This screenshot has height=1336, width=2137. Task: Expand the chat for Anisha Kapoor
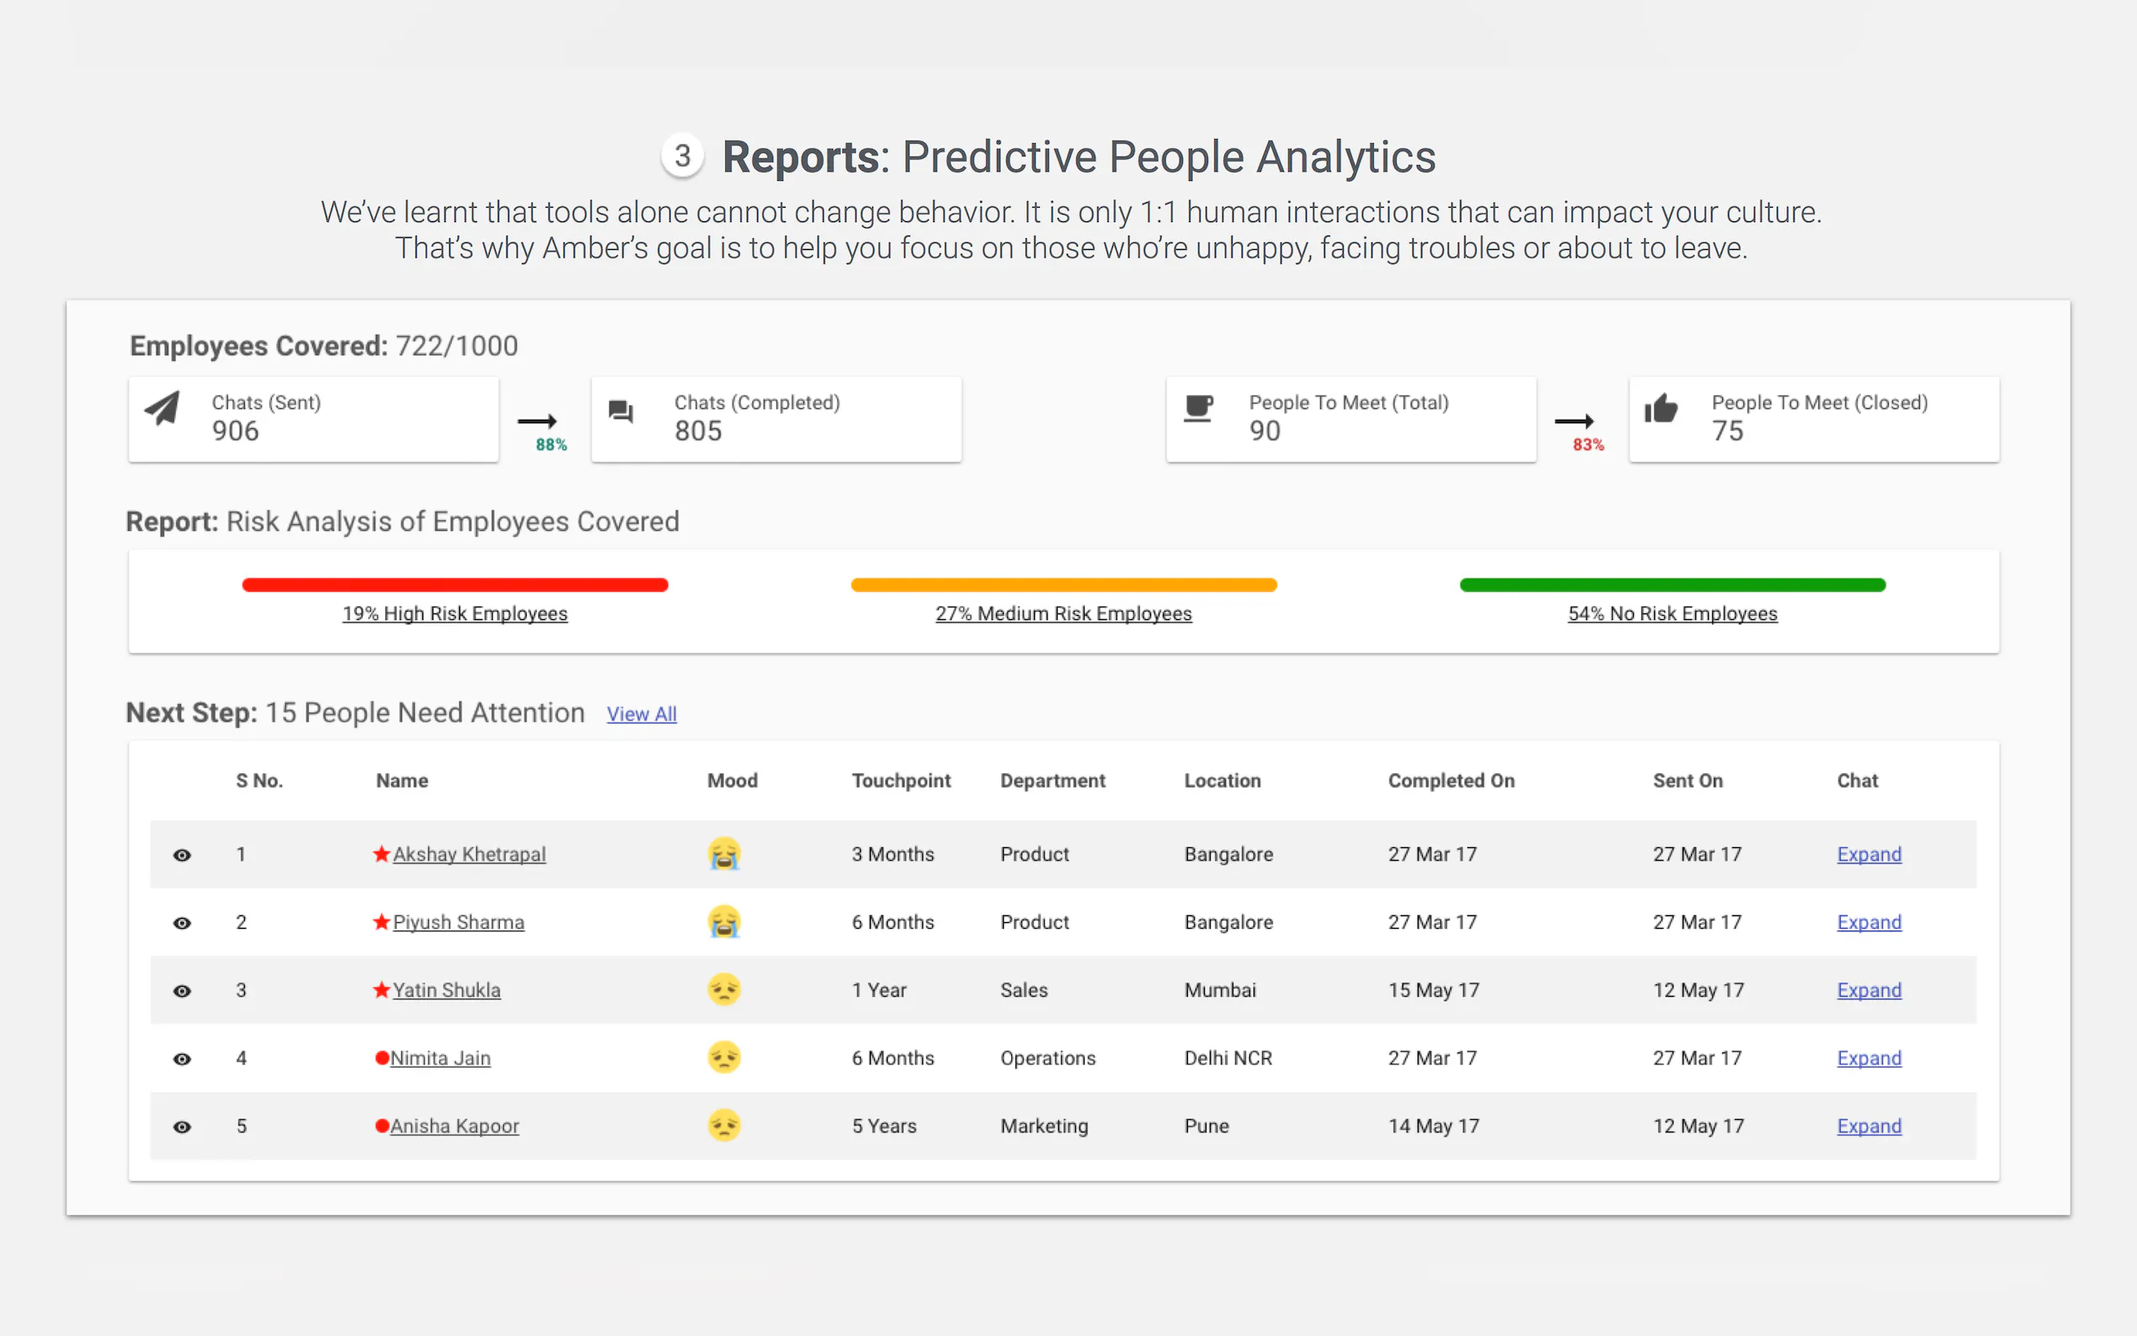[x=1869, y=1127]
